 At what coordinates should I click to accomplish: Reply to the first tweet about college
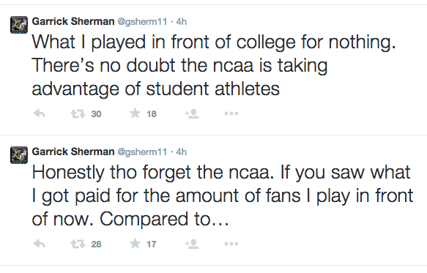tap(40, 113)
